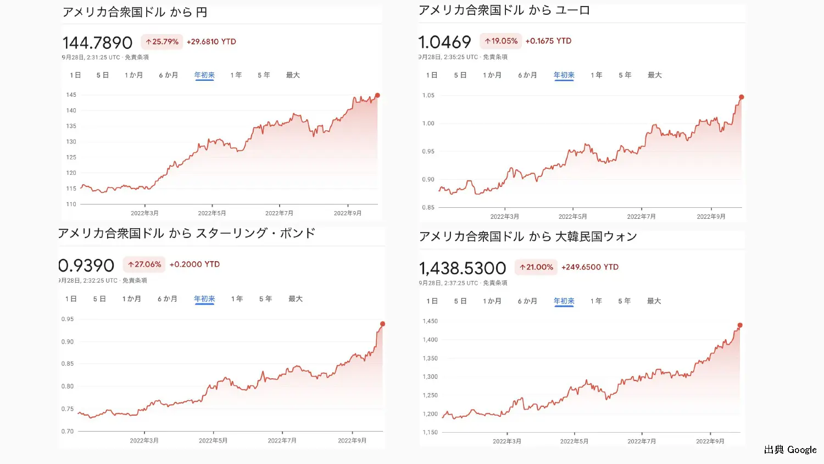
Task: Click the 144.7890 exchange rate value
Action: (96, 42)
